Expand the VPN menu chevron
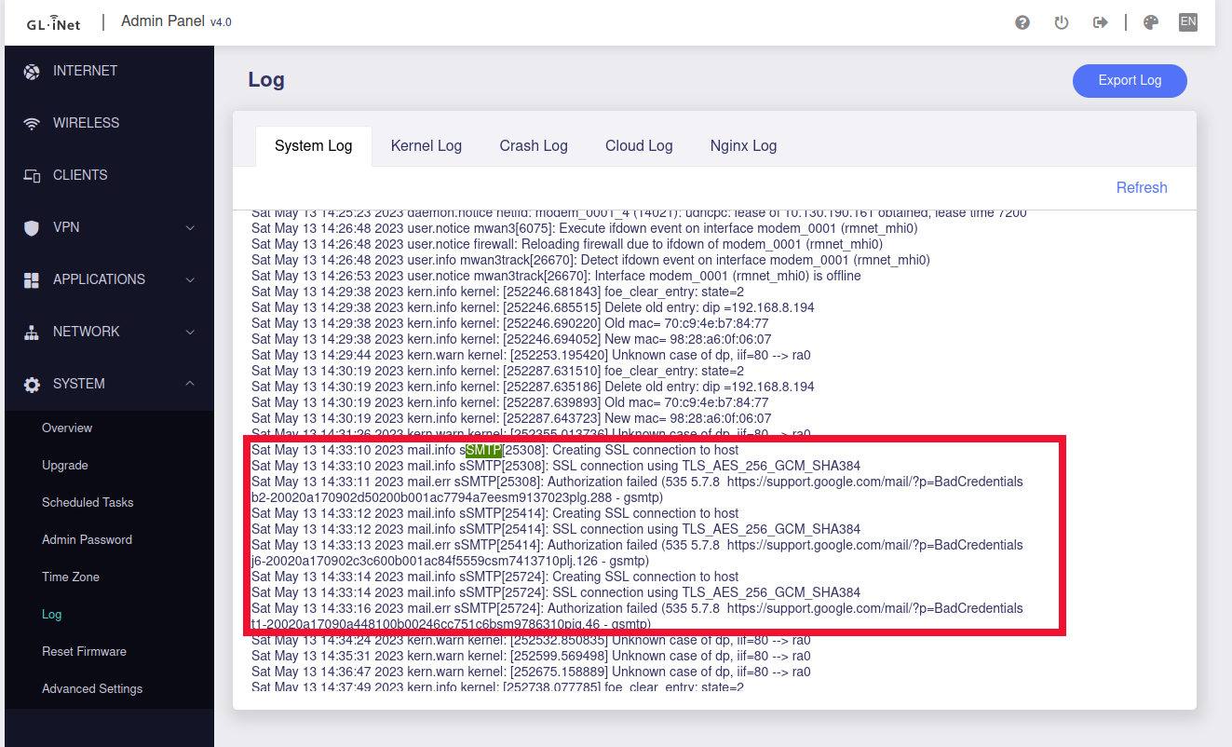The height and width of the screenshot is (747, 1232). pos(190,227)
